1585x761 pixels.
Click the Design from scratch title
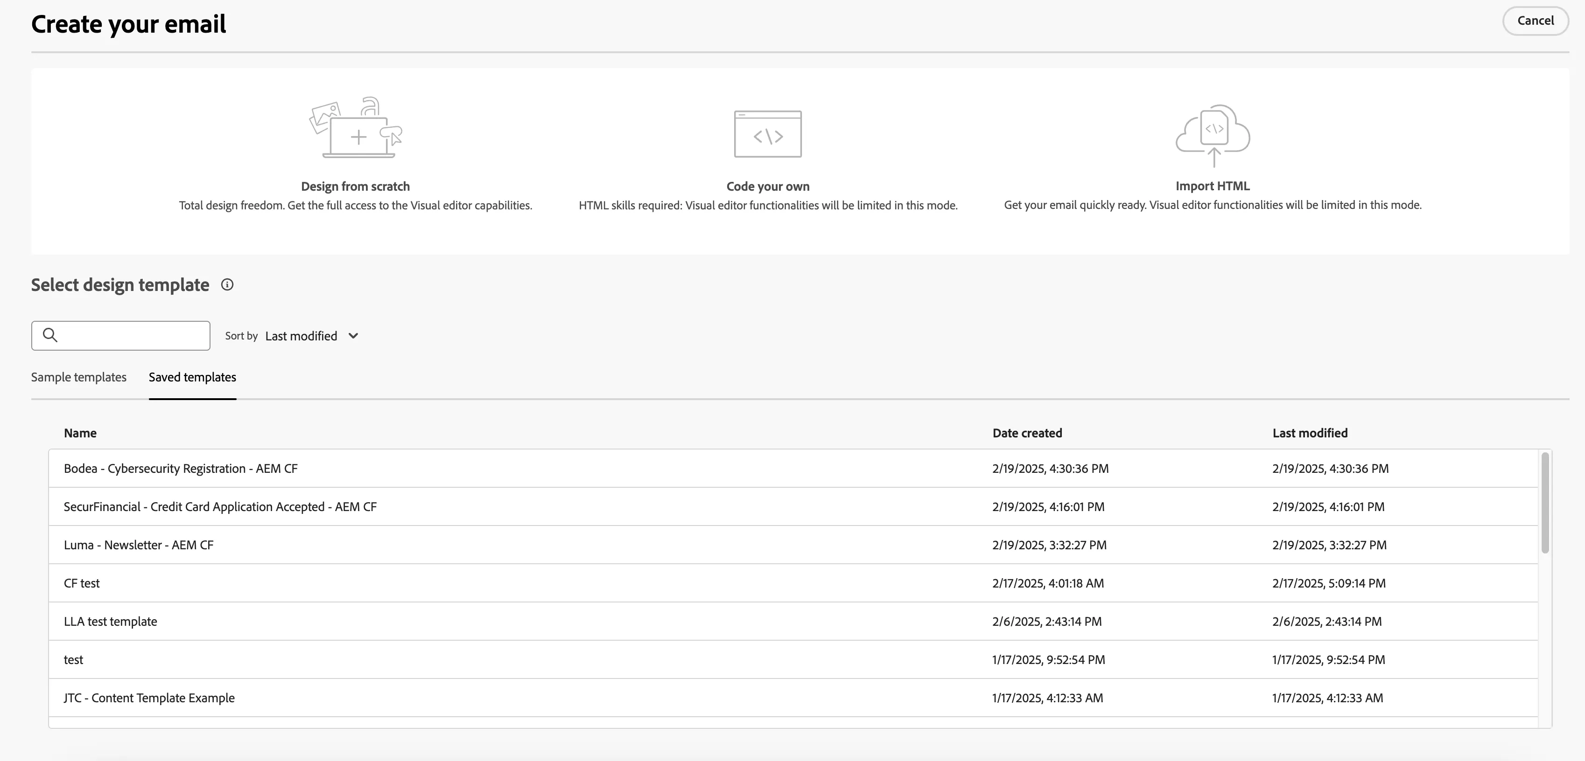356,186
